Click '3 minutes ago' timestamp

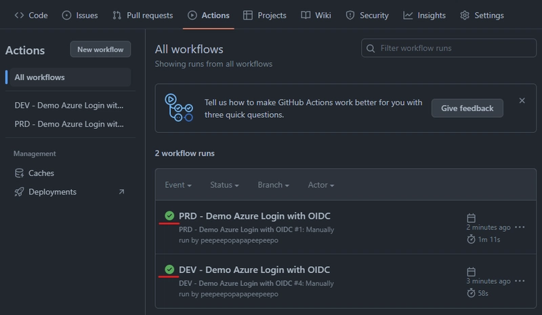488,281
